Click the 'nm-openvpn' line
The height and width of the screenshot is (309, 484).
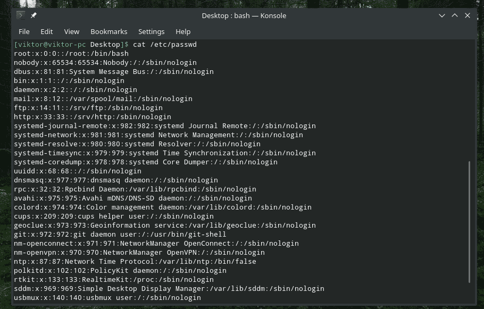[x=139, y=253]
